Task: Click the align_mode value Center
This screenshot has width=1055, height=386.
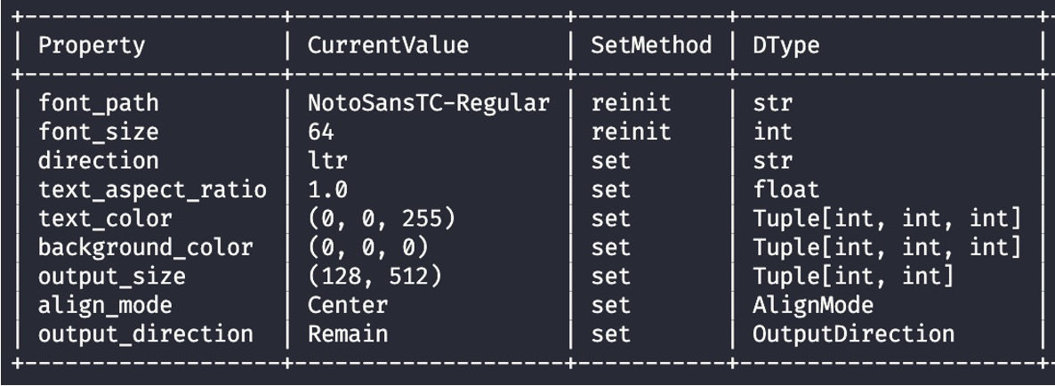Action: pos(348,305)
